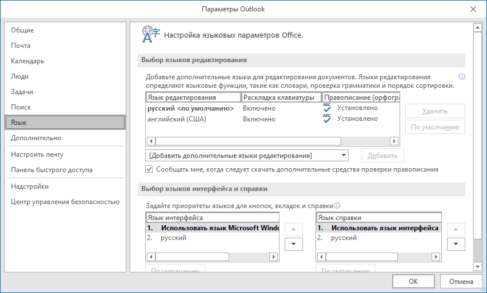Click right scroll arrow under Язык справки list

coord(436,257)
